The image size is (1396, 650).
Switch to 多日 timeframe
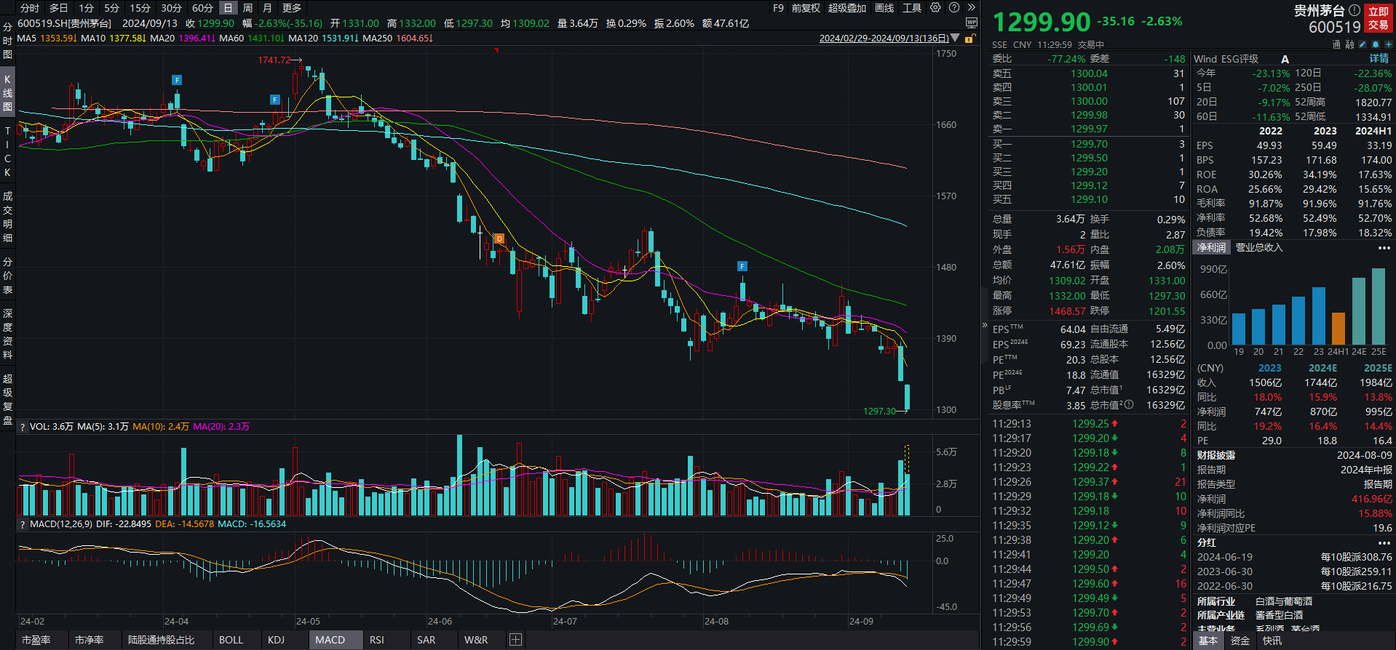(x=58, y=8)
